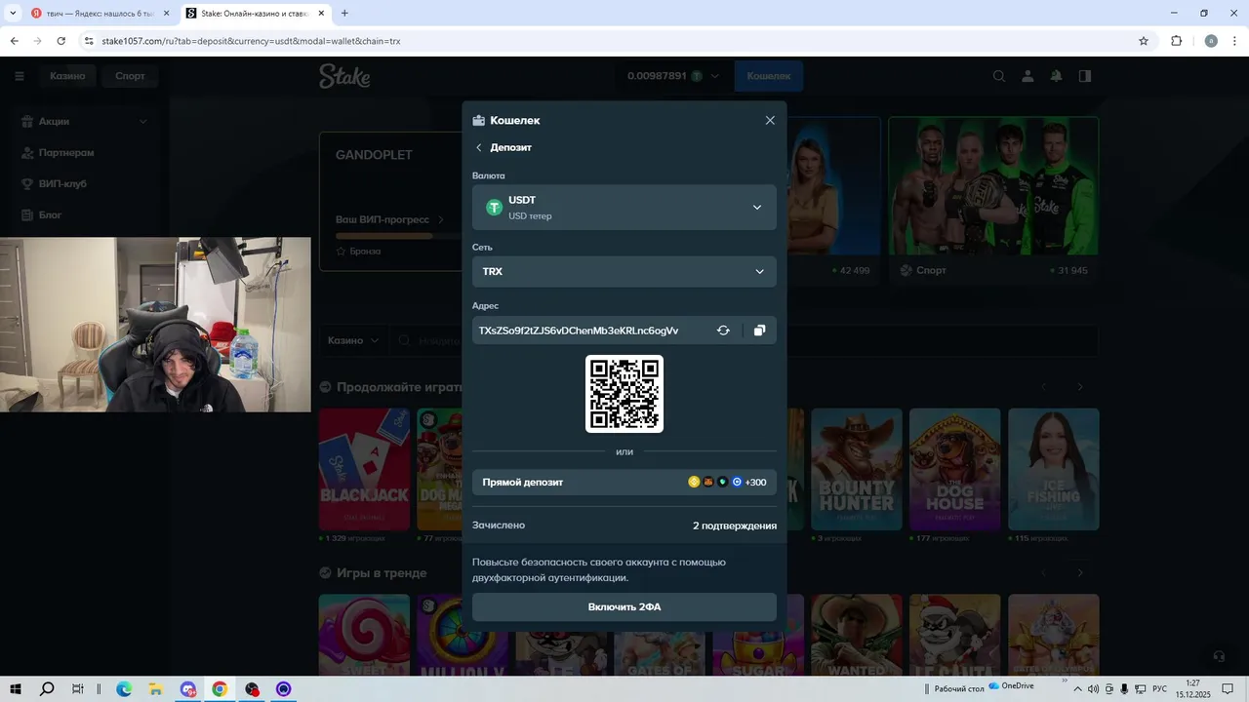This screenshot has width=1249, height=702.
Task: Open the TRX network dropdown
Action: (624, 271)
